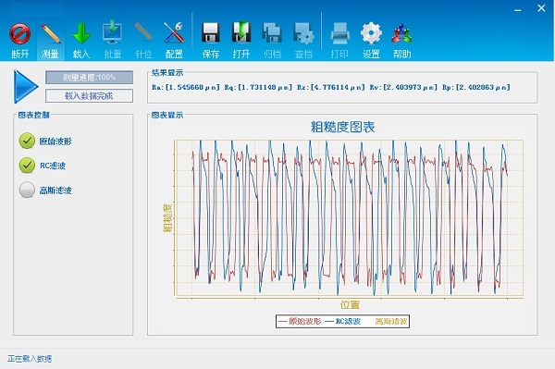Screen dimensions: 555x369
Task: Disable the RC滤波 filter checkbox
Action: click(x=27, y=166)
